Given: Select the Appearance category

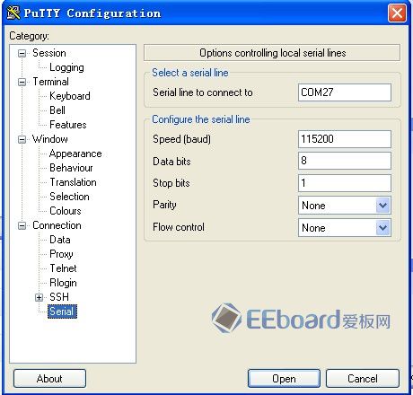Looking at the screenshot, I should tap(75, 154).
